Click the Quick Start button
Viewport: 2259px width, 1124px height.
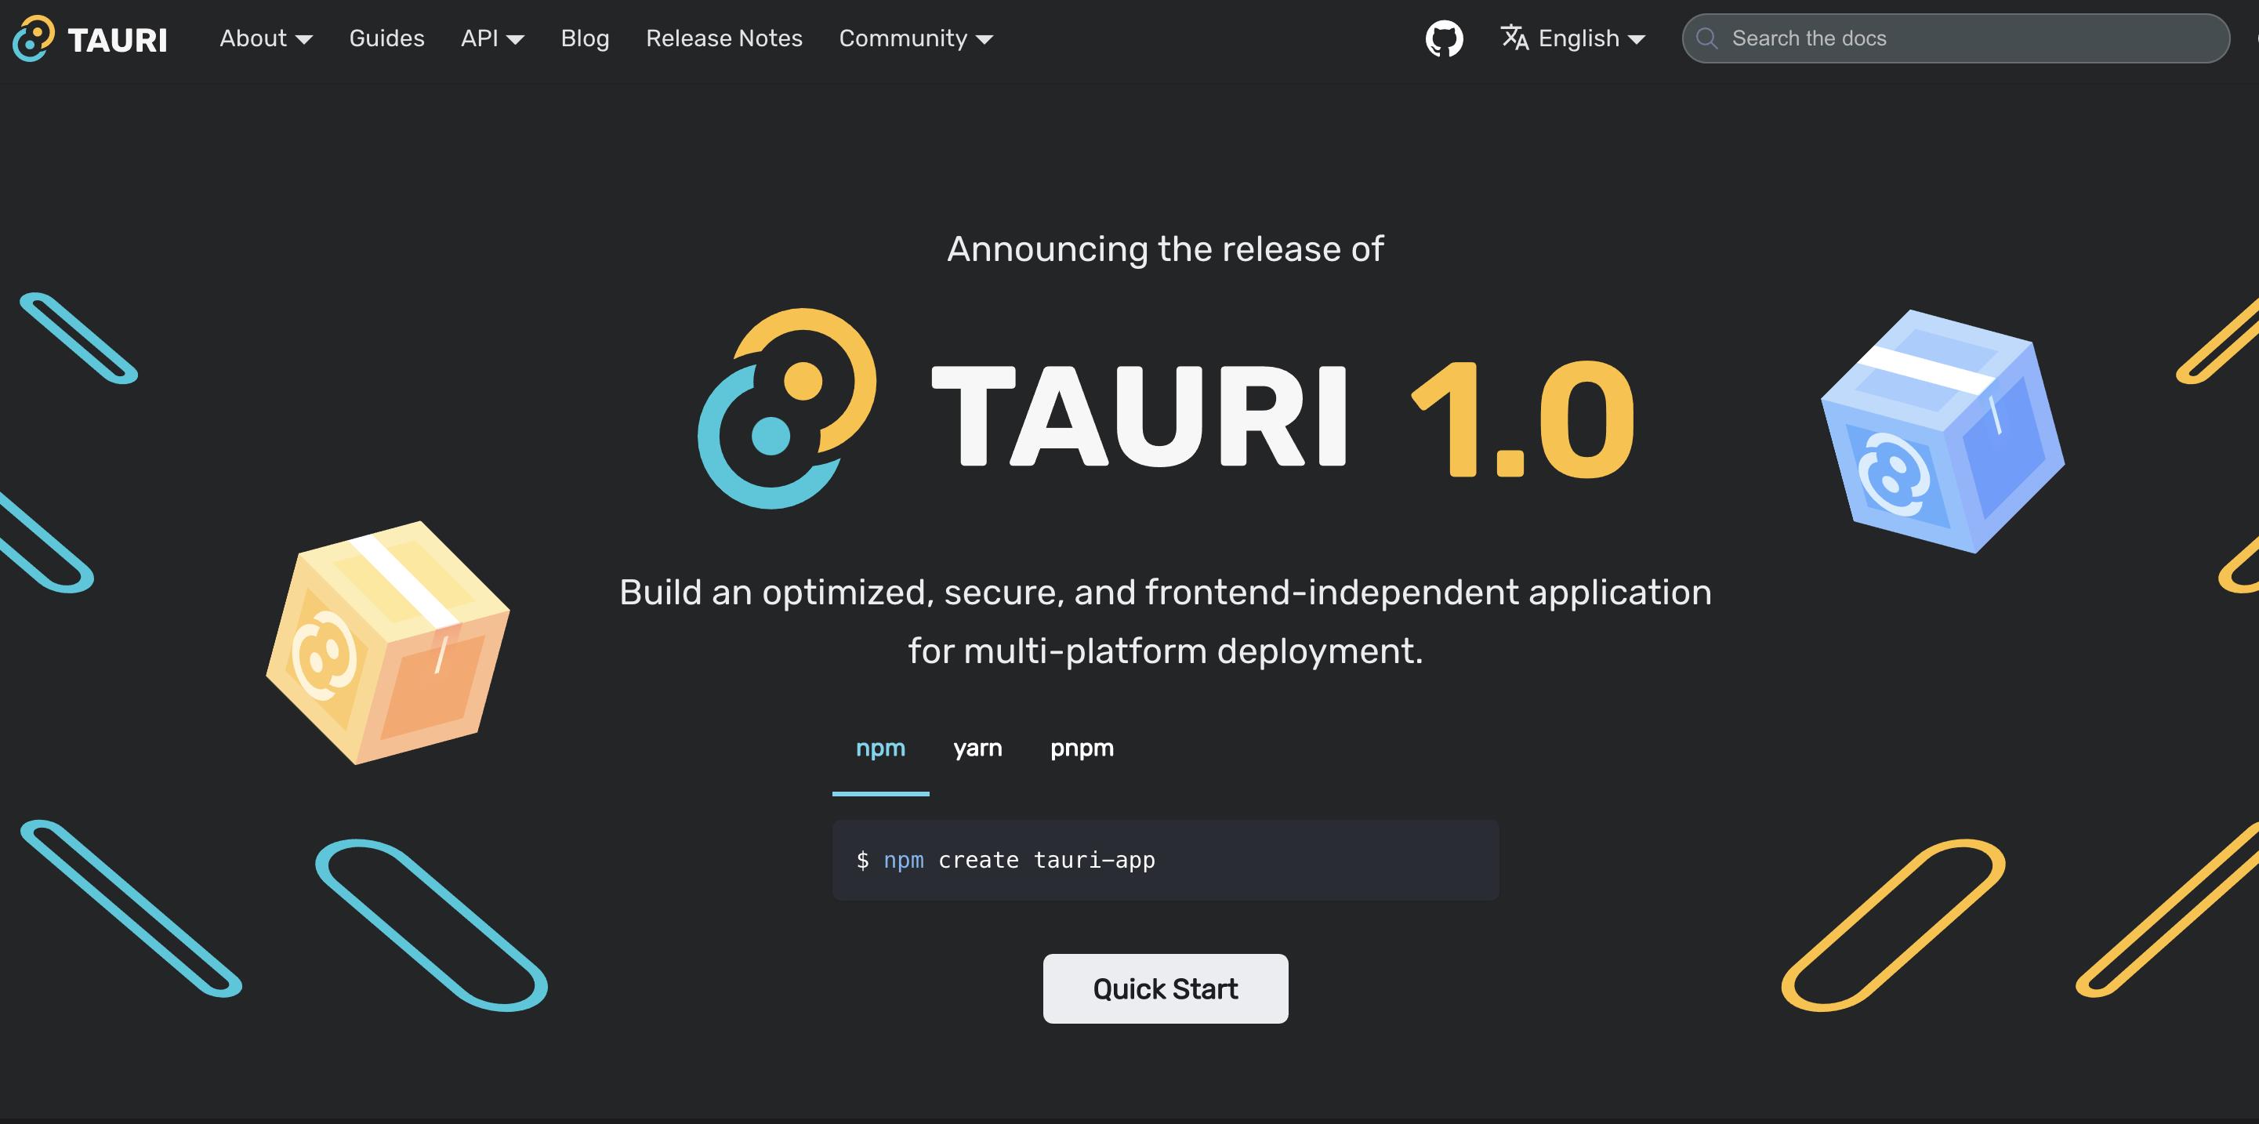click(x=1166, y=987)
